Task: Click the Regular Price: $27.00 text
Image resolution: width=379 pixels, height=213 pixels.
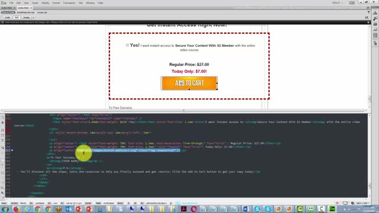Action: point(189,64)
